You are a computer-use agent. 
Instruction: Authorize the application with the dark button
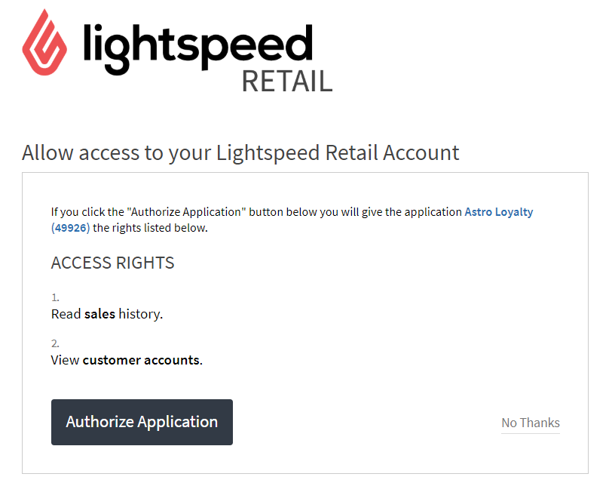142,422
